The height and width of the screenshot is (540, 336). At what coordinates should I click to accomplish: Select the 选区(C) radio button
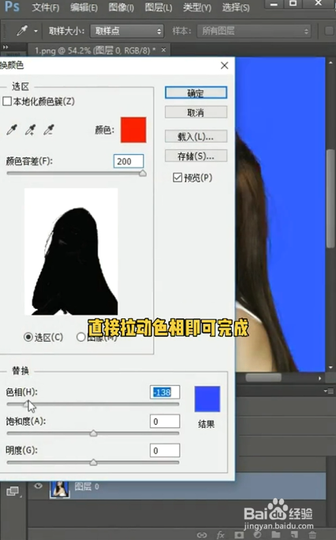pos(28,337)
